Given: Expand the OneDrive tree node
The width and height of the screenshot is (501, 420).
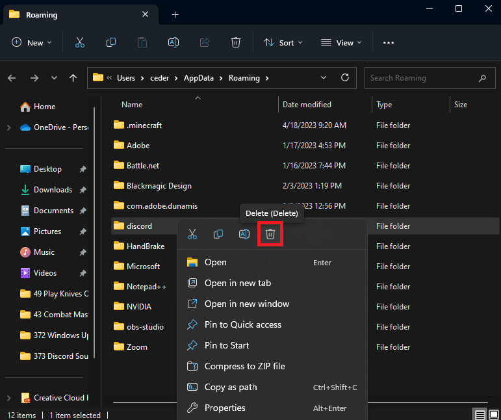Looking at the screenshot, I should 8,127.
